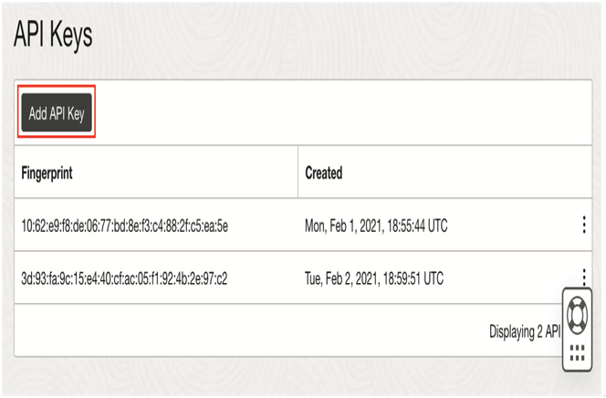This screenshot has width=606, height=398.
Task: Click the API Keys page heading
Action: (x=53, y=35)
